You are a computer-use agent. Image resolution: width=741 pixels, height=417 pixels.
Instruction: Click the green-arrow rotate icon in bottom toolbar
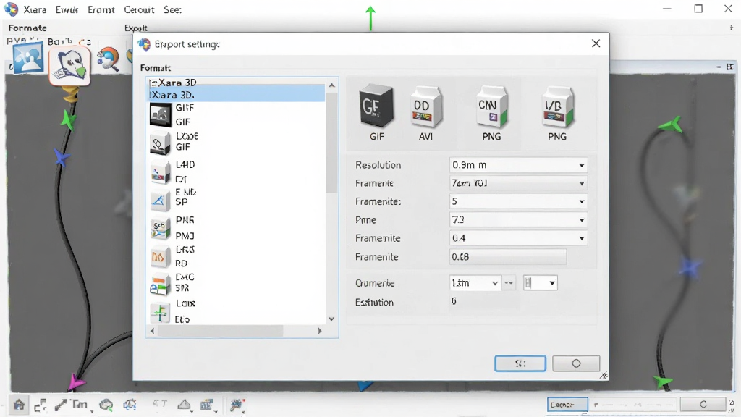pos(106,405)
